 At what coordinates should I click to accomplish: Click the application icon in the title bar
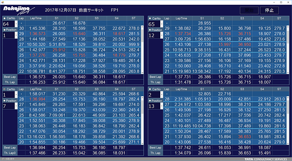[2, 2]
